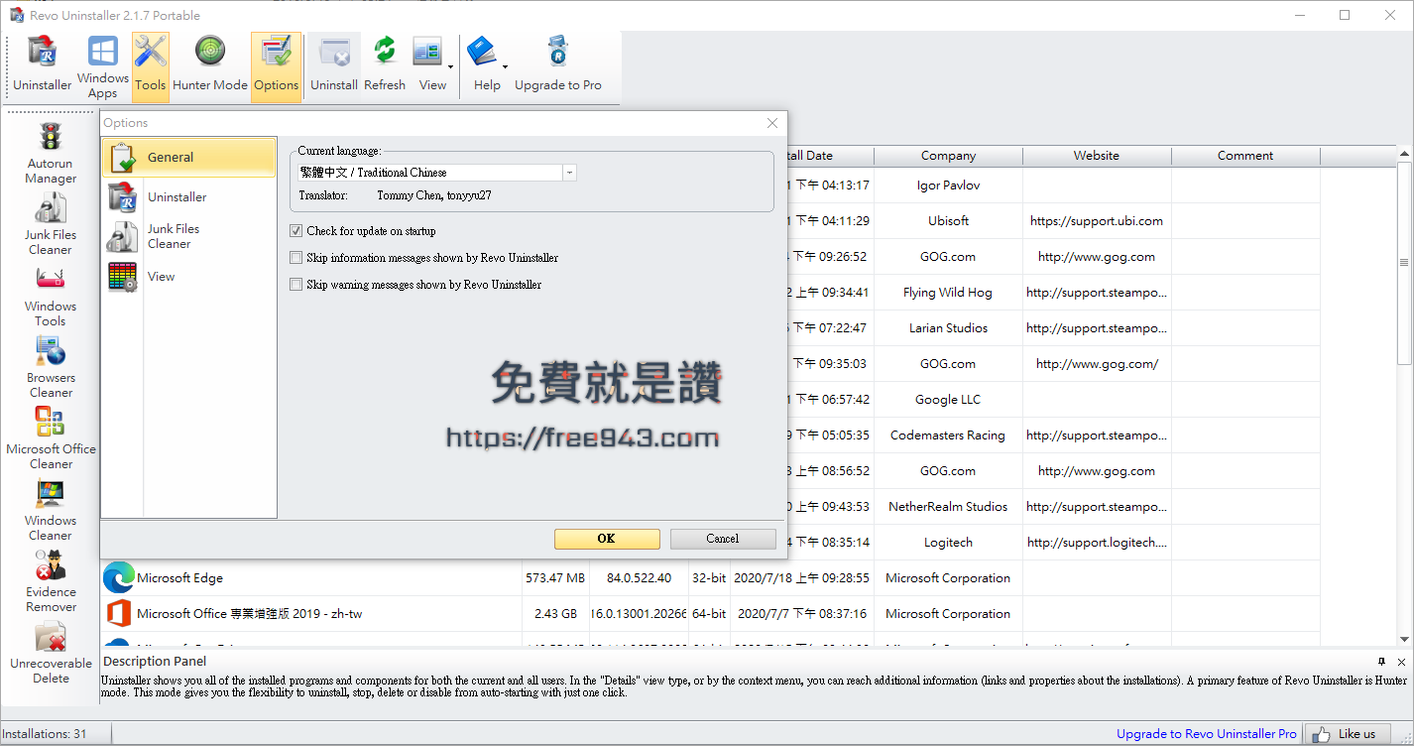Select the View category in Options
This screenshot has height=746, width=1414.
161,276
